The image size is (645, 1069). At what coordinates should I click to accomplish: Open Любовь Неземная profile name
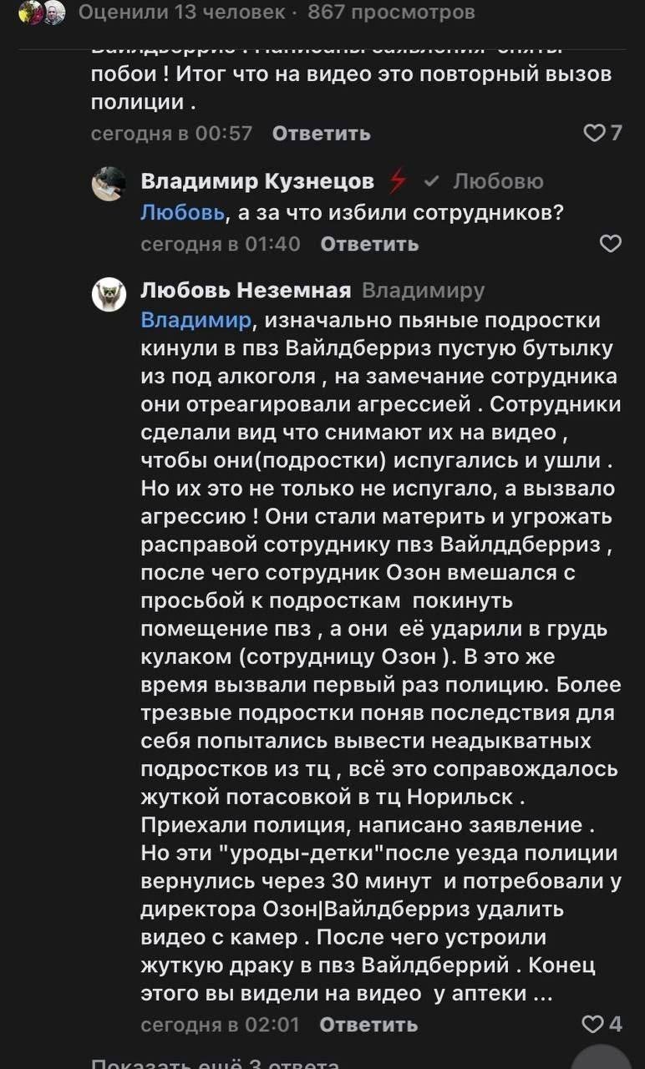coord(246,291)
